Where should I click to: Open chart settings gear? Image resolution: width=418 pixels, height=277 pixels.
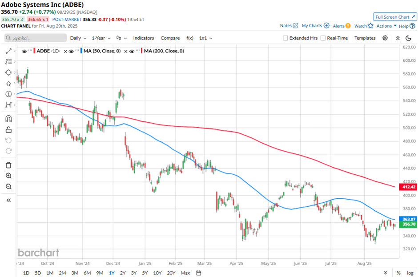click(385, 38)
